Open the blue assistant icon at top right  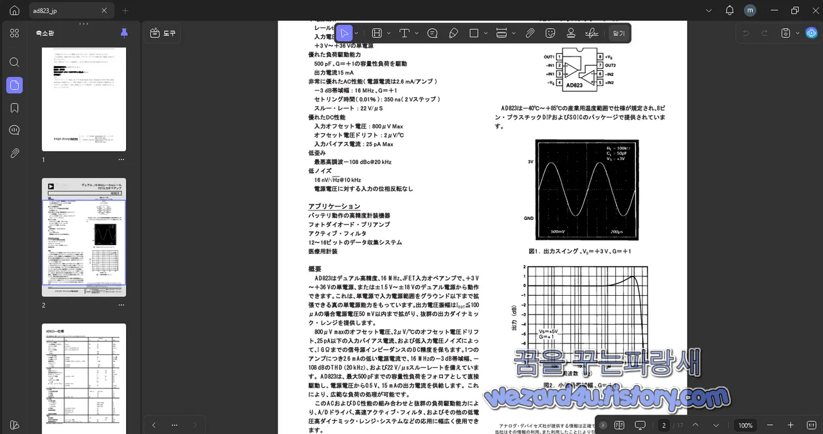tap(811, 33)
